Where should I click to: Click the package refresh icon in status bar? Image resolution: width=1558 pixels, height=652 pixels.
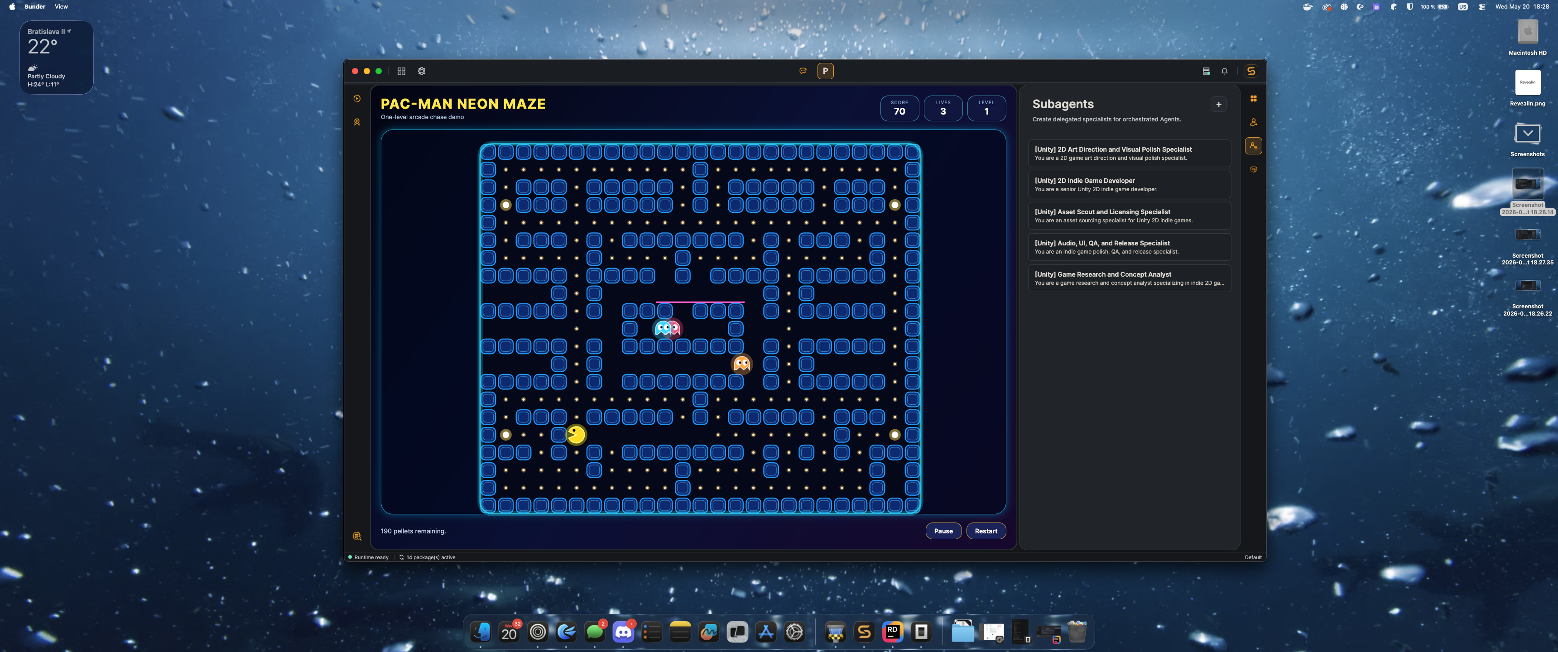401,558
